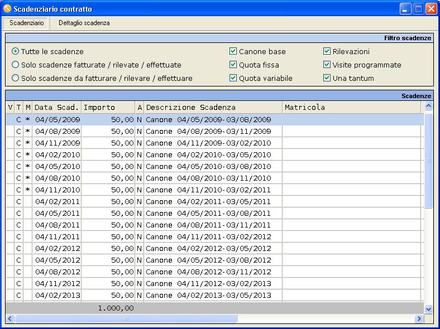Uncheck the Canone base checkbox
Screen dimensions: 440x329
click(233, 51)
